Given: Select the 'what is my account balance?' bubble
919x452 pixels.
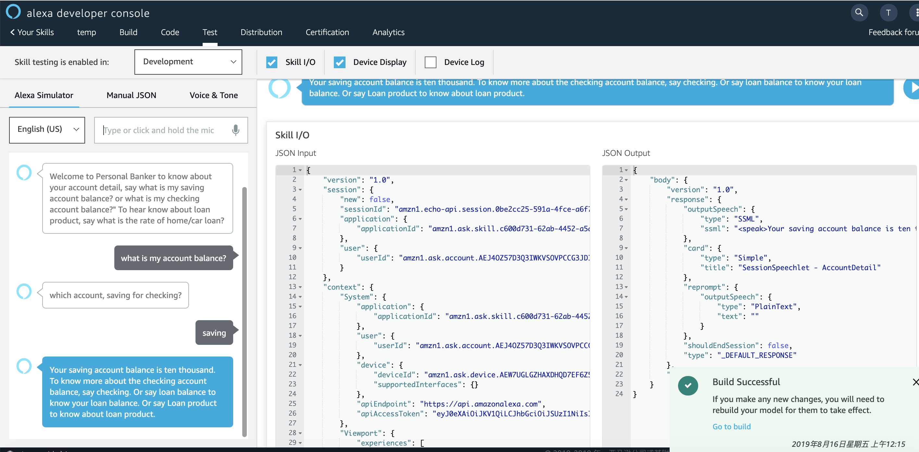Looking at the screenshot, I should [x=173, y=258].
